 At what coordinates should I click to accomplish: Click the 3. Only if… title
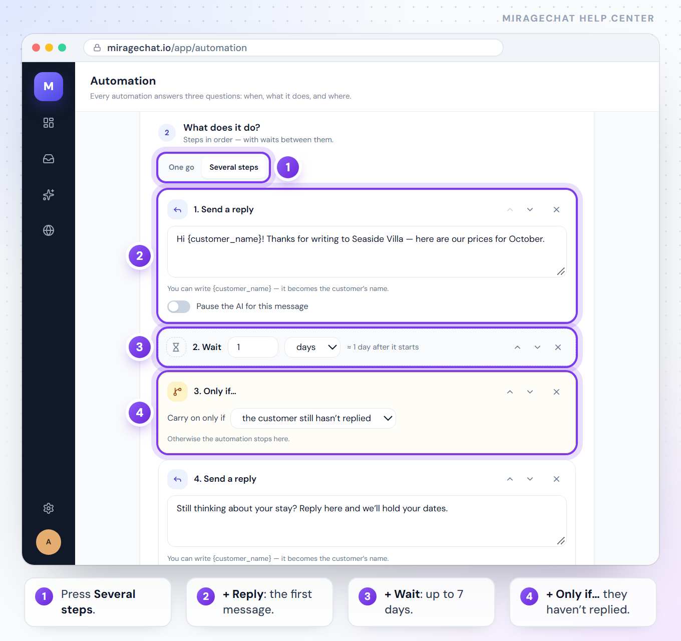(x=215, y=391)
